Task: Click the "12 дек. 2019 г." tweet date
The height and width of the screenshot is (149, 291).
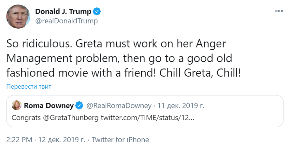Action: [62, 140]
